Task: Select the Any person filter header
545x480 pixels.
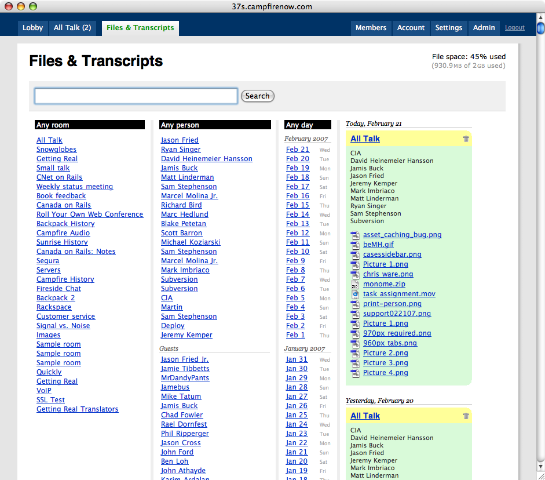Action: coord(215,125)
